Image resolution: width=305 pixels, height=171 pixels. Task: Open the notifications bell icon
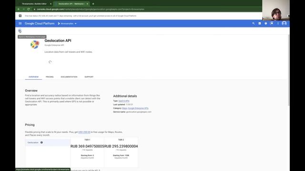point(272,23)
